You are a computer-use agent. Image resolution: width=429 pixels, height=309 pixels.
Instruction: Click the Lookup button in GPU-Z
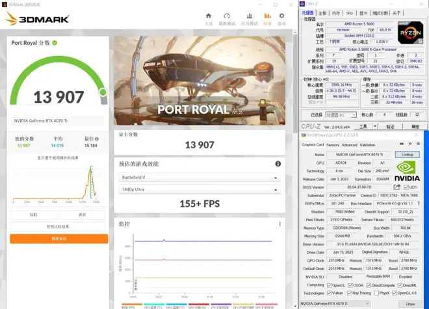(408, 154)
